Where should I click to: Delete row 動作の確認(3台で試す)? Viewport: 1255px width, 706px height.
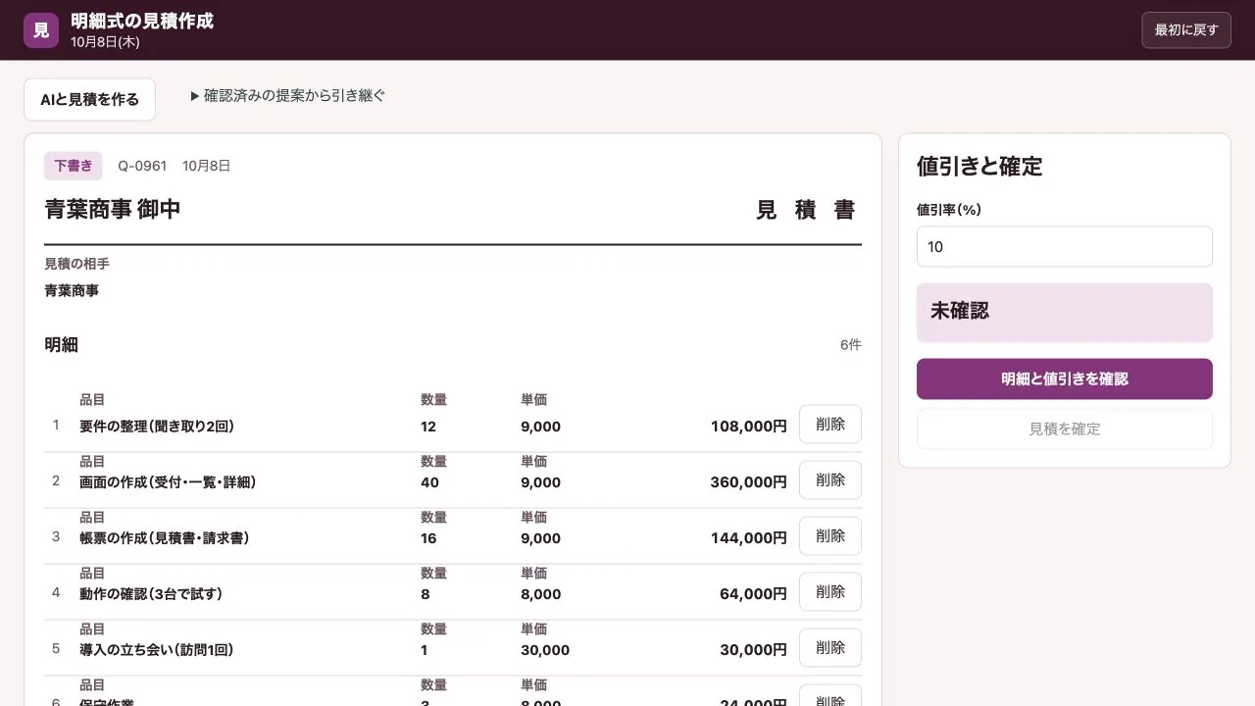click(829, 592)
